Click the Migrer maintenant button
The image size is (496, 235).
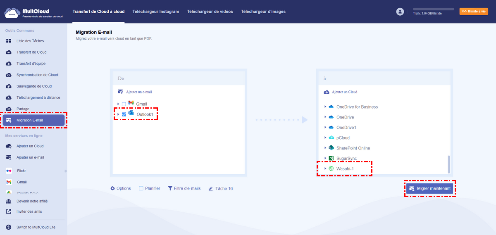429,188
